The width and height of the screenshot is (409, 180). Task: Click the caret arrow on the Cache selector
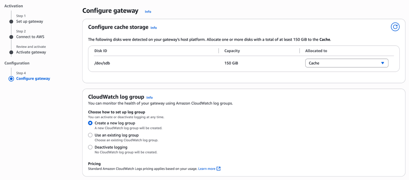click(383, 63)
